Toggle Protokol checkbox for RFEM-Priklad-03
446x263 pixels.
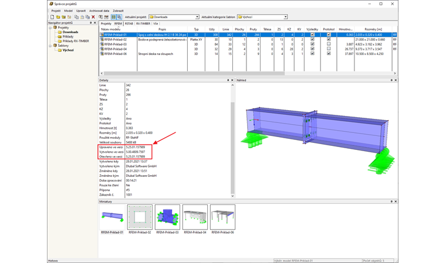[x=329, y=44]
